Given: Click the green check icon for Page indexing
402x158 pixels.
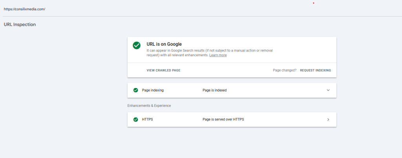Looking at the screenshot, I should tap(135, 90).
